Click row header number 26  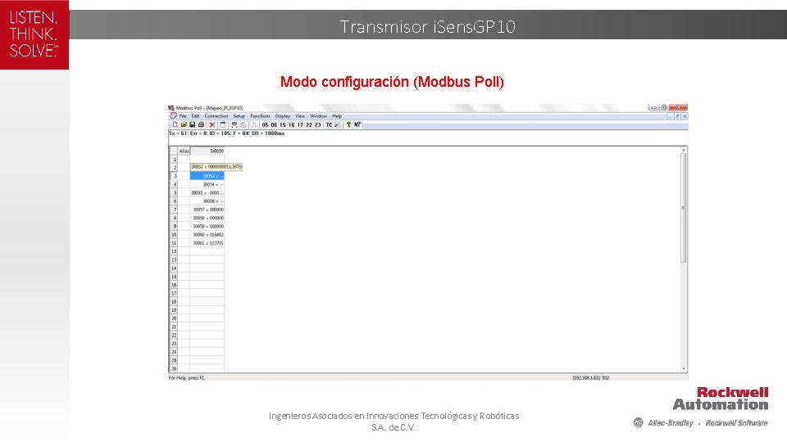click(174, 368)
